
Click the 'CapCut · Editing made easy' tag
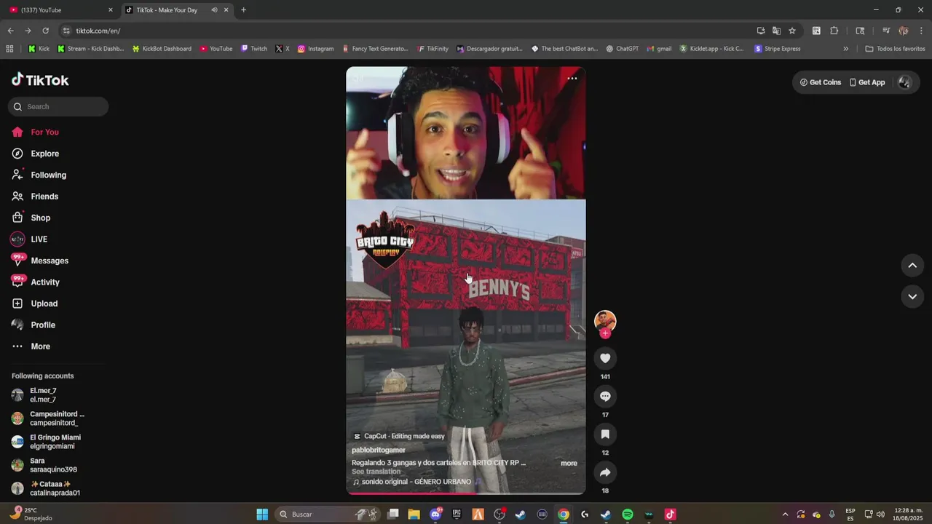(398, 436)
